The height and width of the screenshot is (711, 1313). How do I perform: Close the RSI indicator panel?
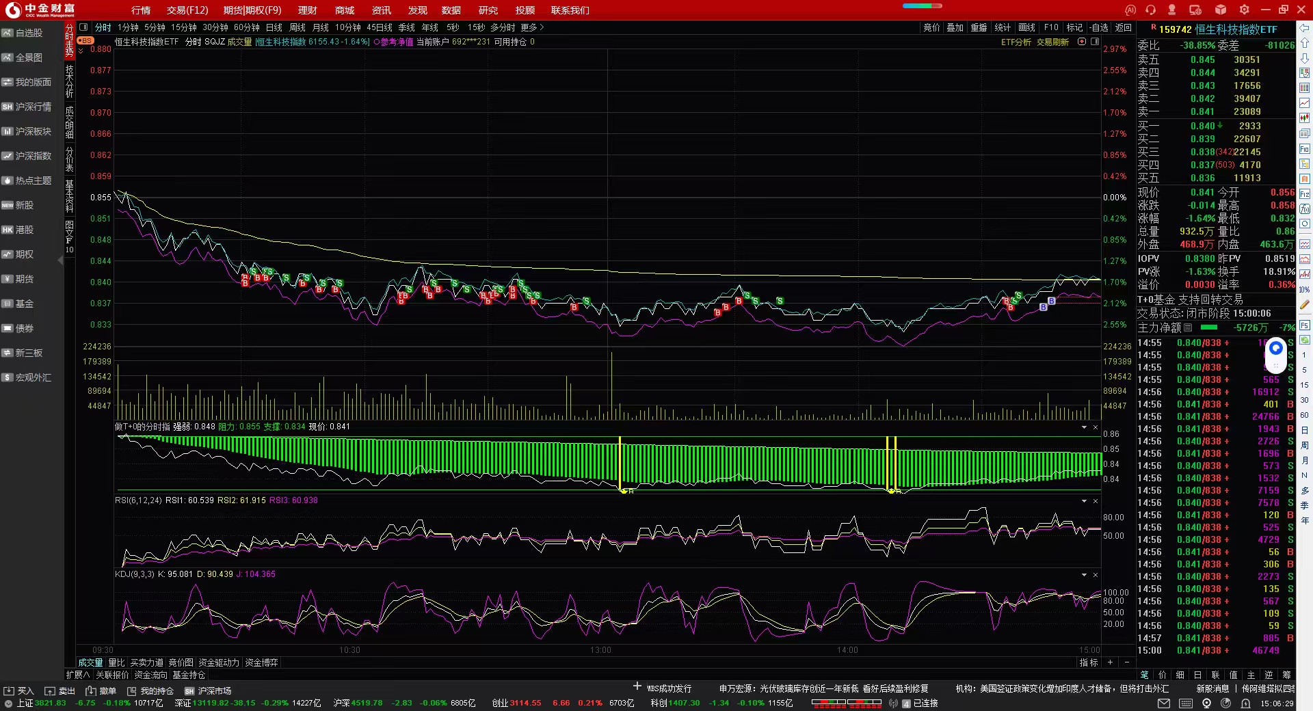click(1096, 501)
